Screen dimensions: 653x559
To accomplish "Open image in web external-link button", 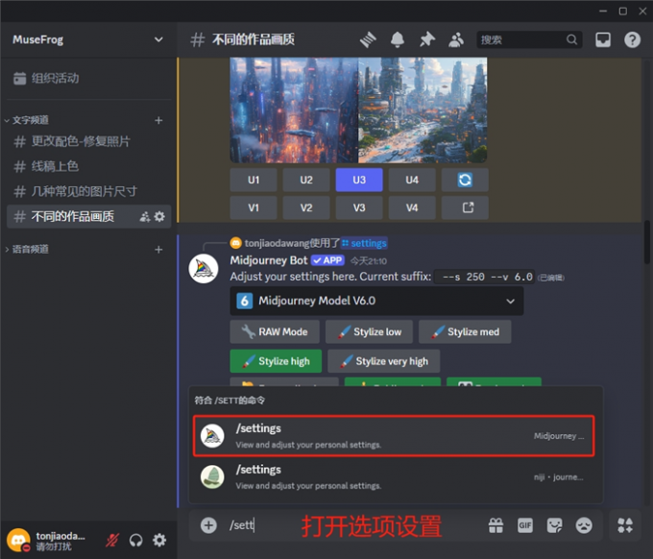I will point(465,207).
